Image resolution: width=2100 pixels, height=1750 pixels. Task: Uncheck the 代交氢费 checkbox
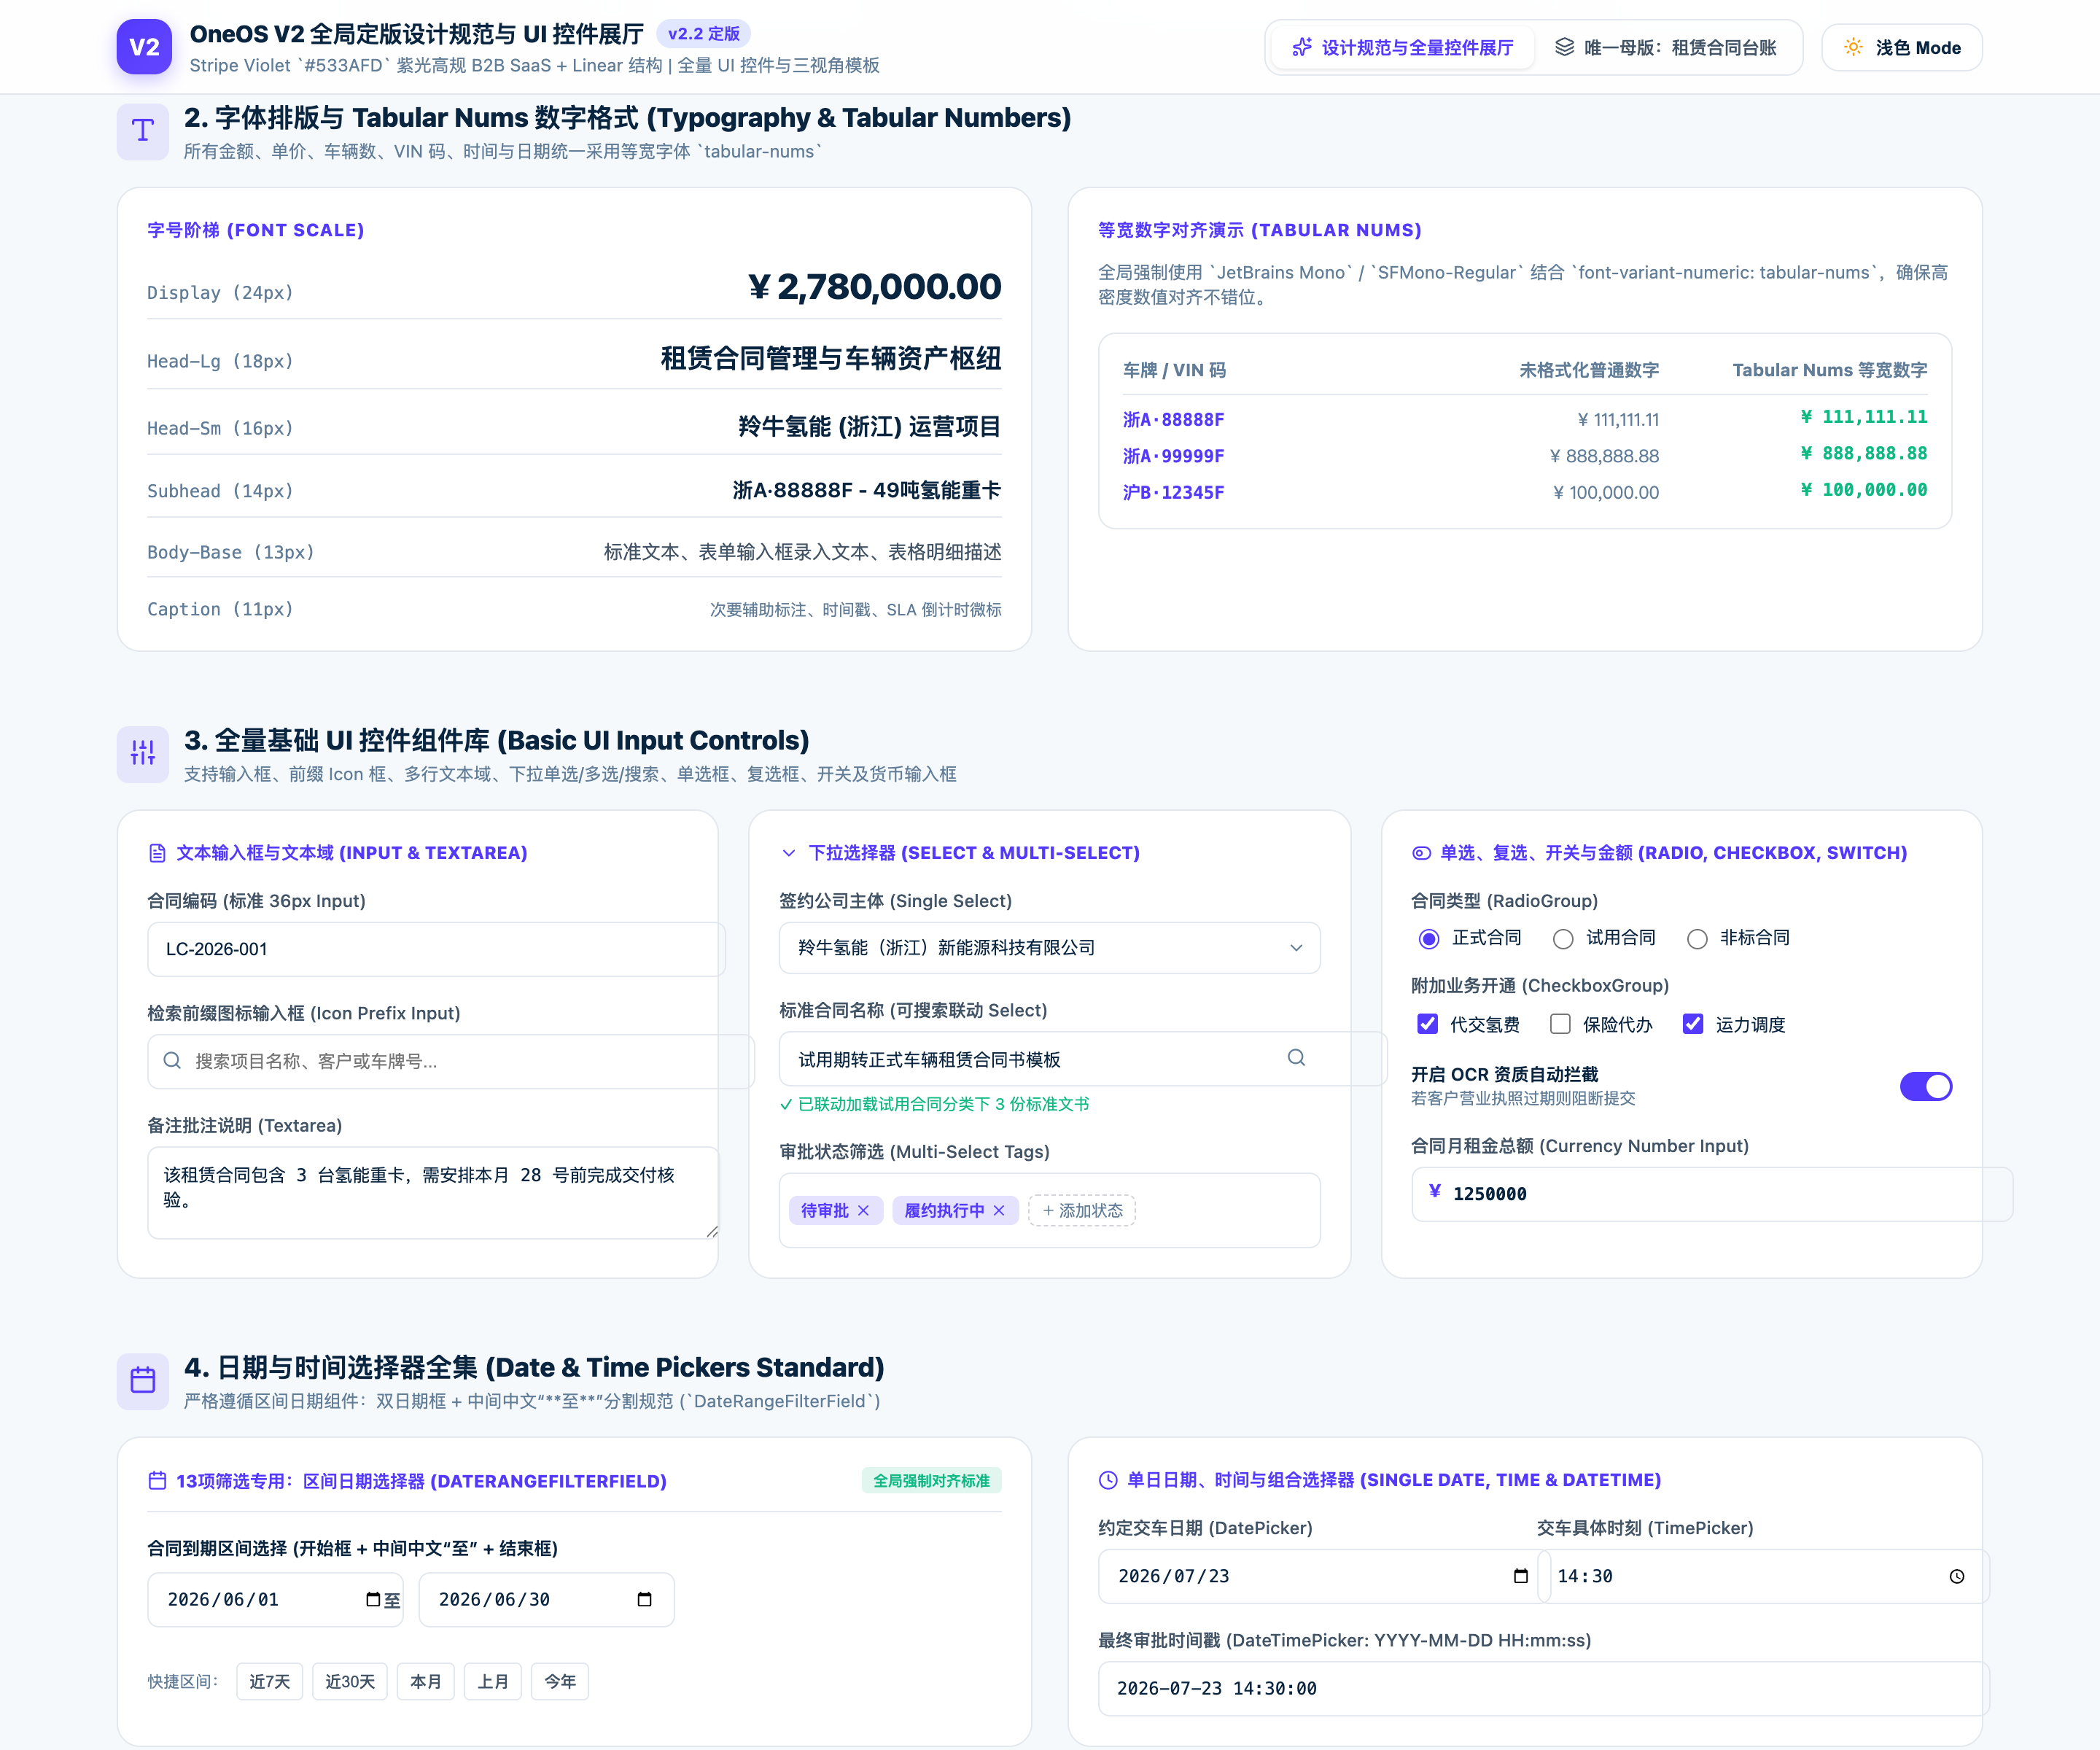(x=1428, y=1023)
